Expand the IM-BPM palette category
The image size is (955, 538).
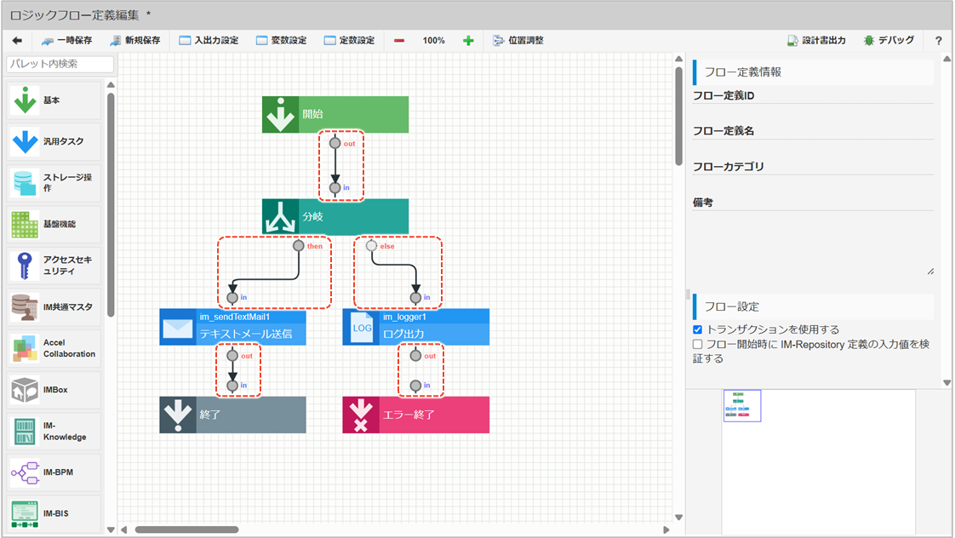coord(54,472)
